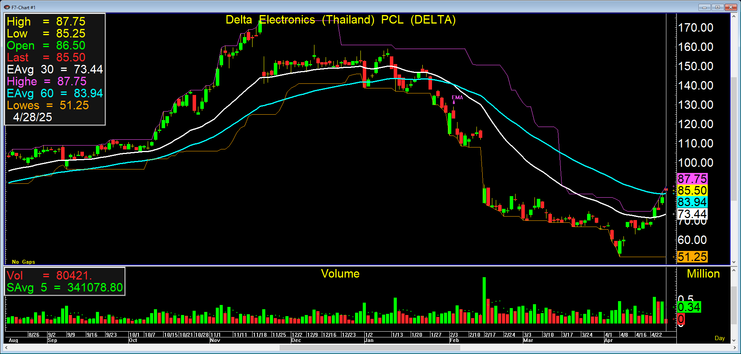Click the EAvg 60 = 83.94 legend line

tap(55, 93)
